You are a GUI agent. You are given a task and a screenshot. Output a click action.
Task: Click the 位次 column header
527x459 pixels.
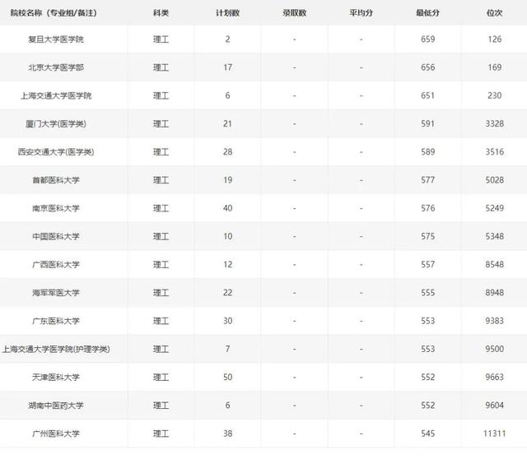(494, 13)
